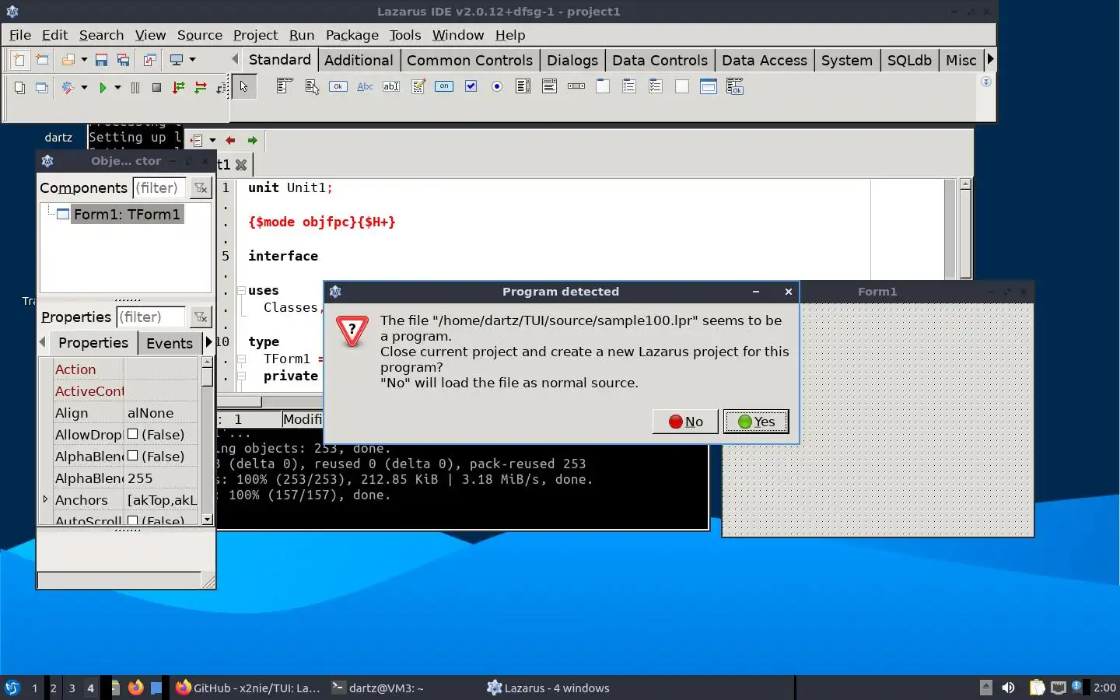Click the Save floppy disk icon
Viewport: 1120px width, 700px height.
pyautogui.click(x=101, y=60)
